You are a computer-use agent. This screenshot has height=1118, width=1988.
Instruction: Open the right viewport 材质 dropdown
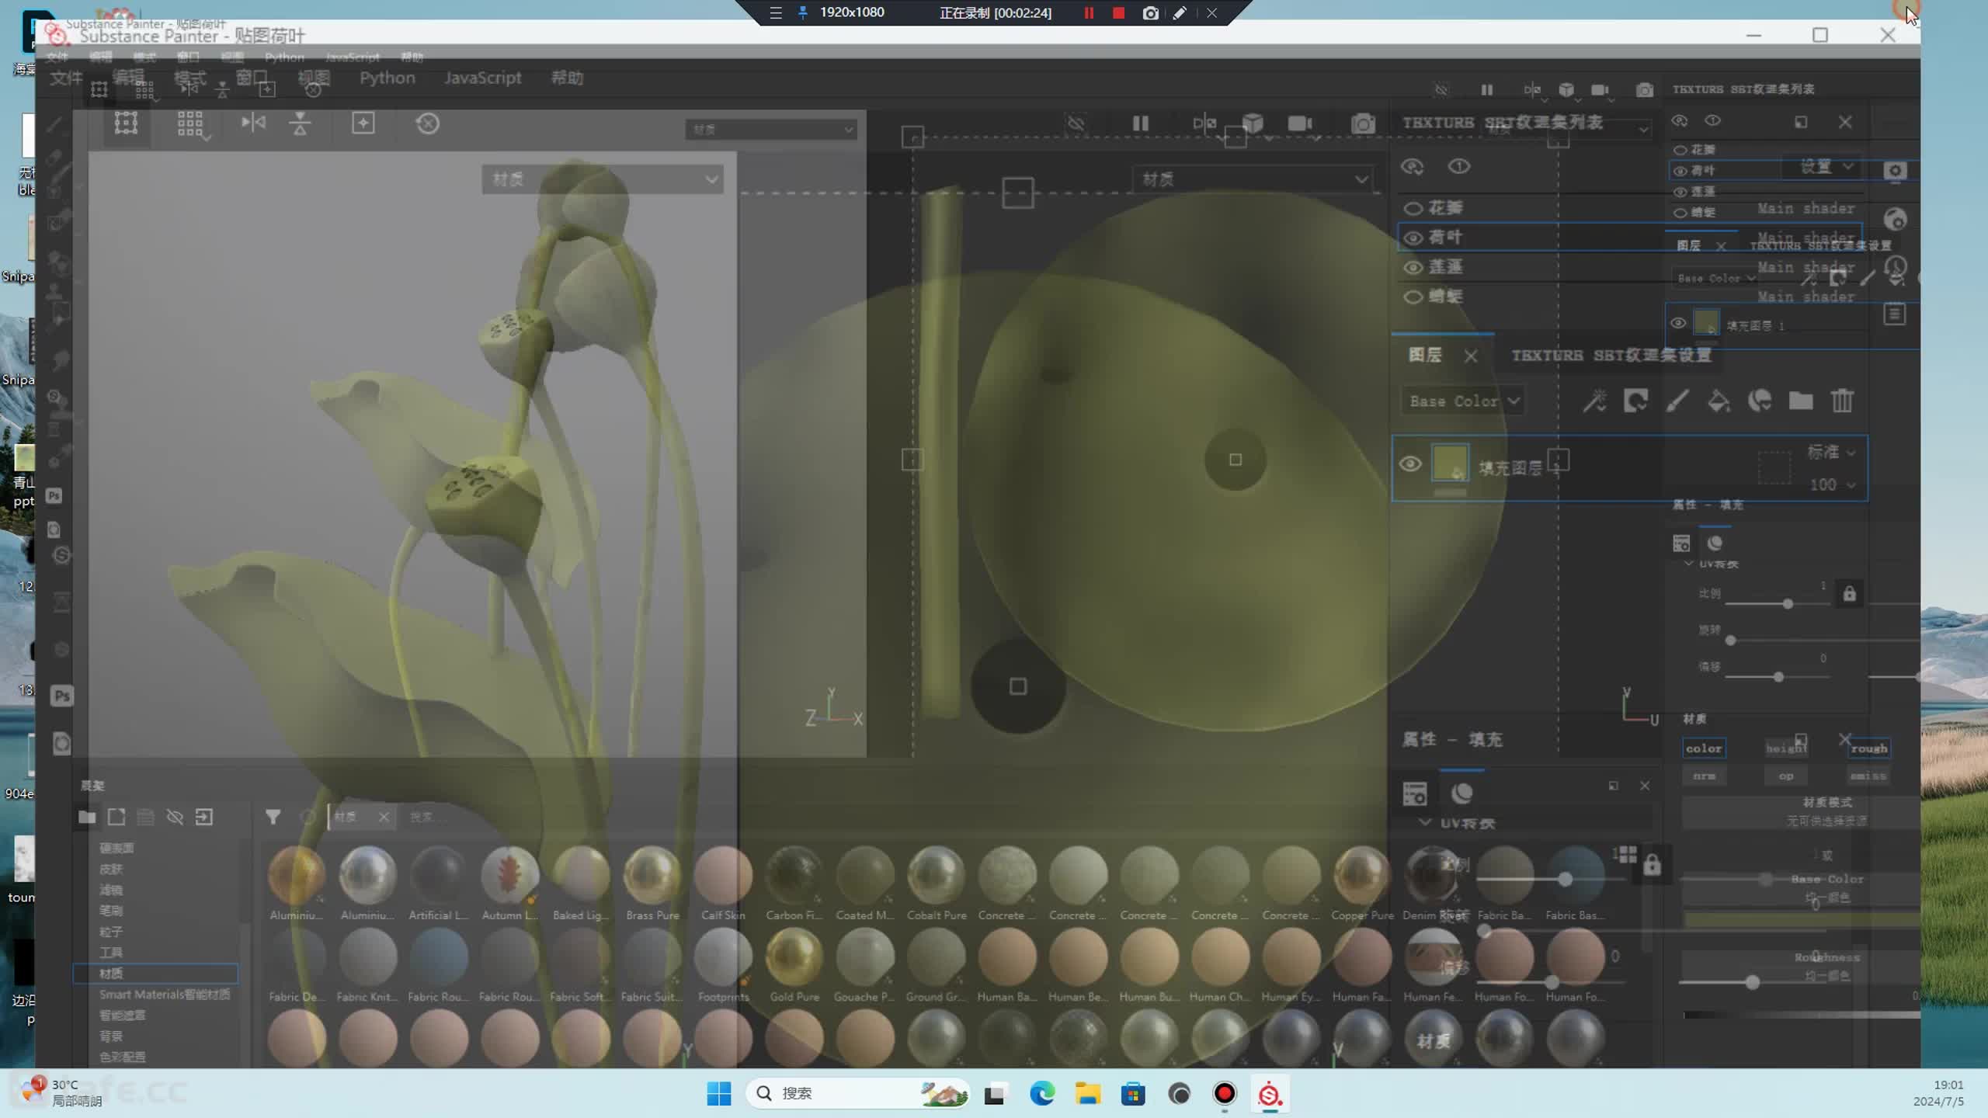click(1253, 179)
